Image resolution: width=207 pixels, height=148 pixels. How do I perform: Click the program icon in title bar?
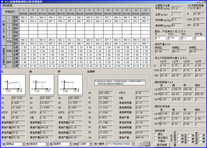pyautogui.click(x=2, y=1)
